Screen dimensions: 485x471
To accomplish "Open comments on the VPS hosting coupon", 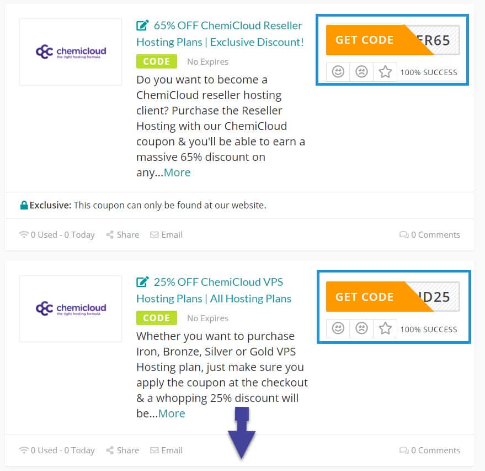I will [429, 450].
